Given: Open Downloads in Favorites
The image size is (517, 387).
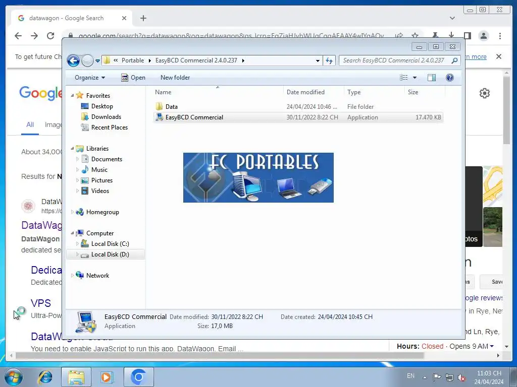Looking at the screenshot, I should coord(106,117).
